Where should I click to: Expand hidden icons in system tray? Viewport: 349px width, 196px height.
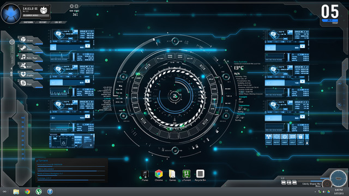315,192
